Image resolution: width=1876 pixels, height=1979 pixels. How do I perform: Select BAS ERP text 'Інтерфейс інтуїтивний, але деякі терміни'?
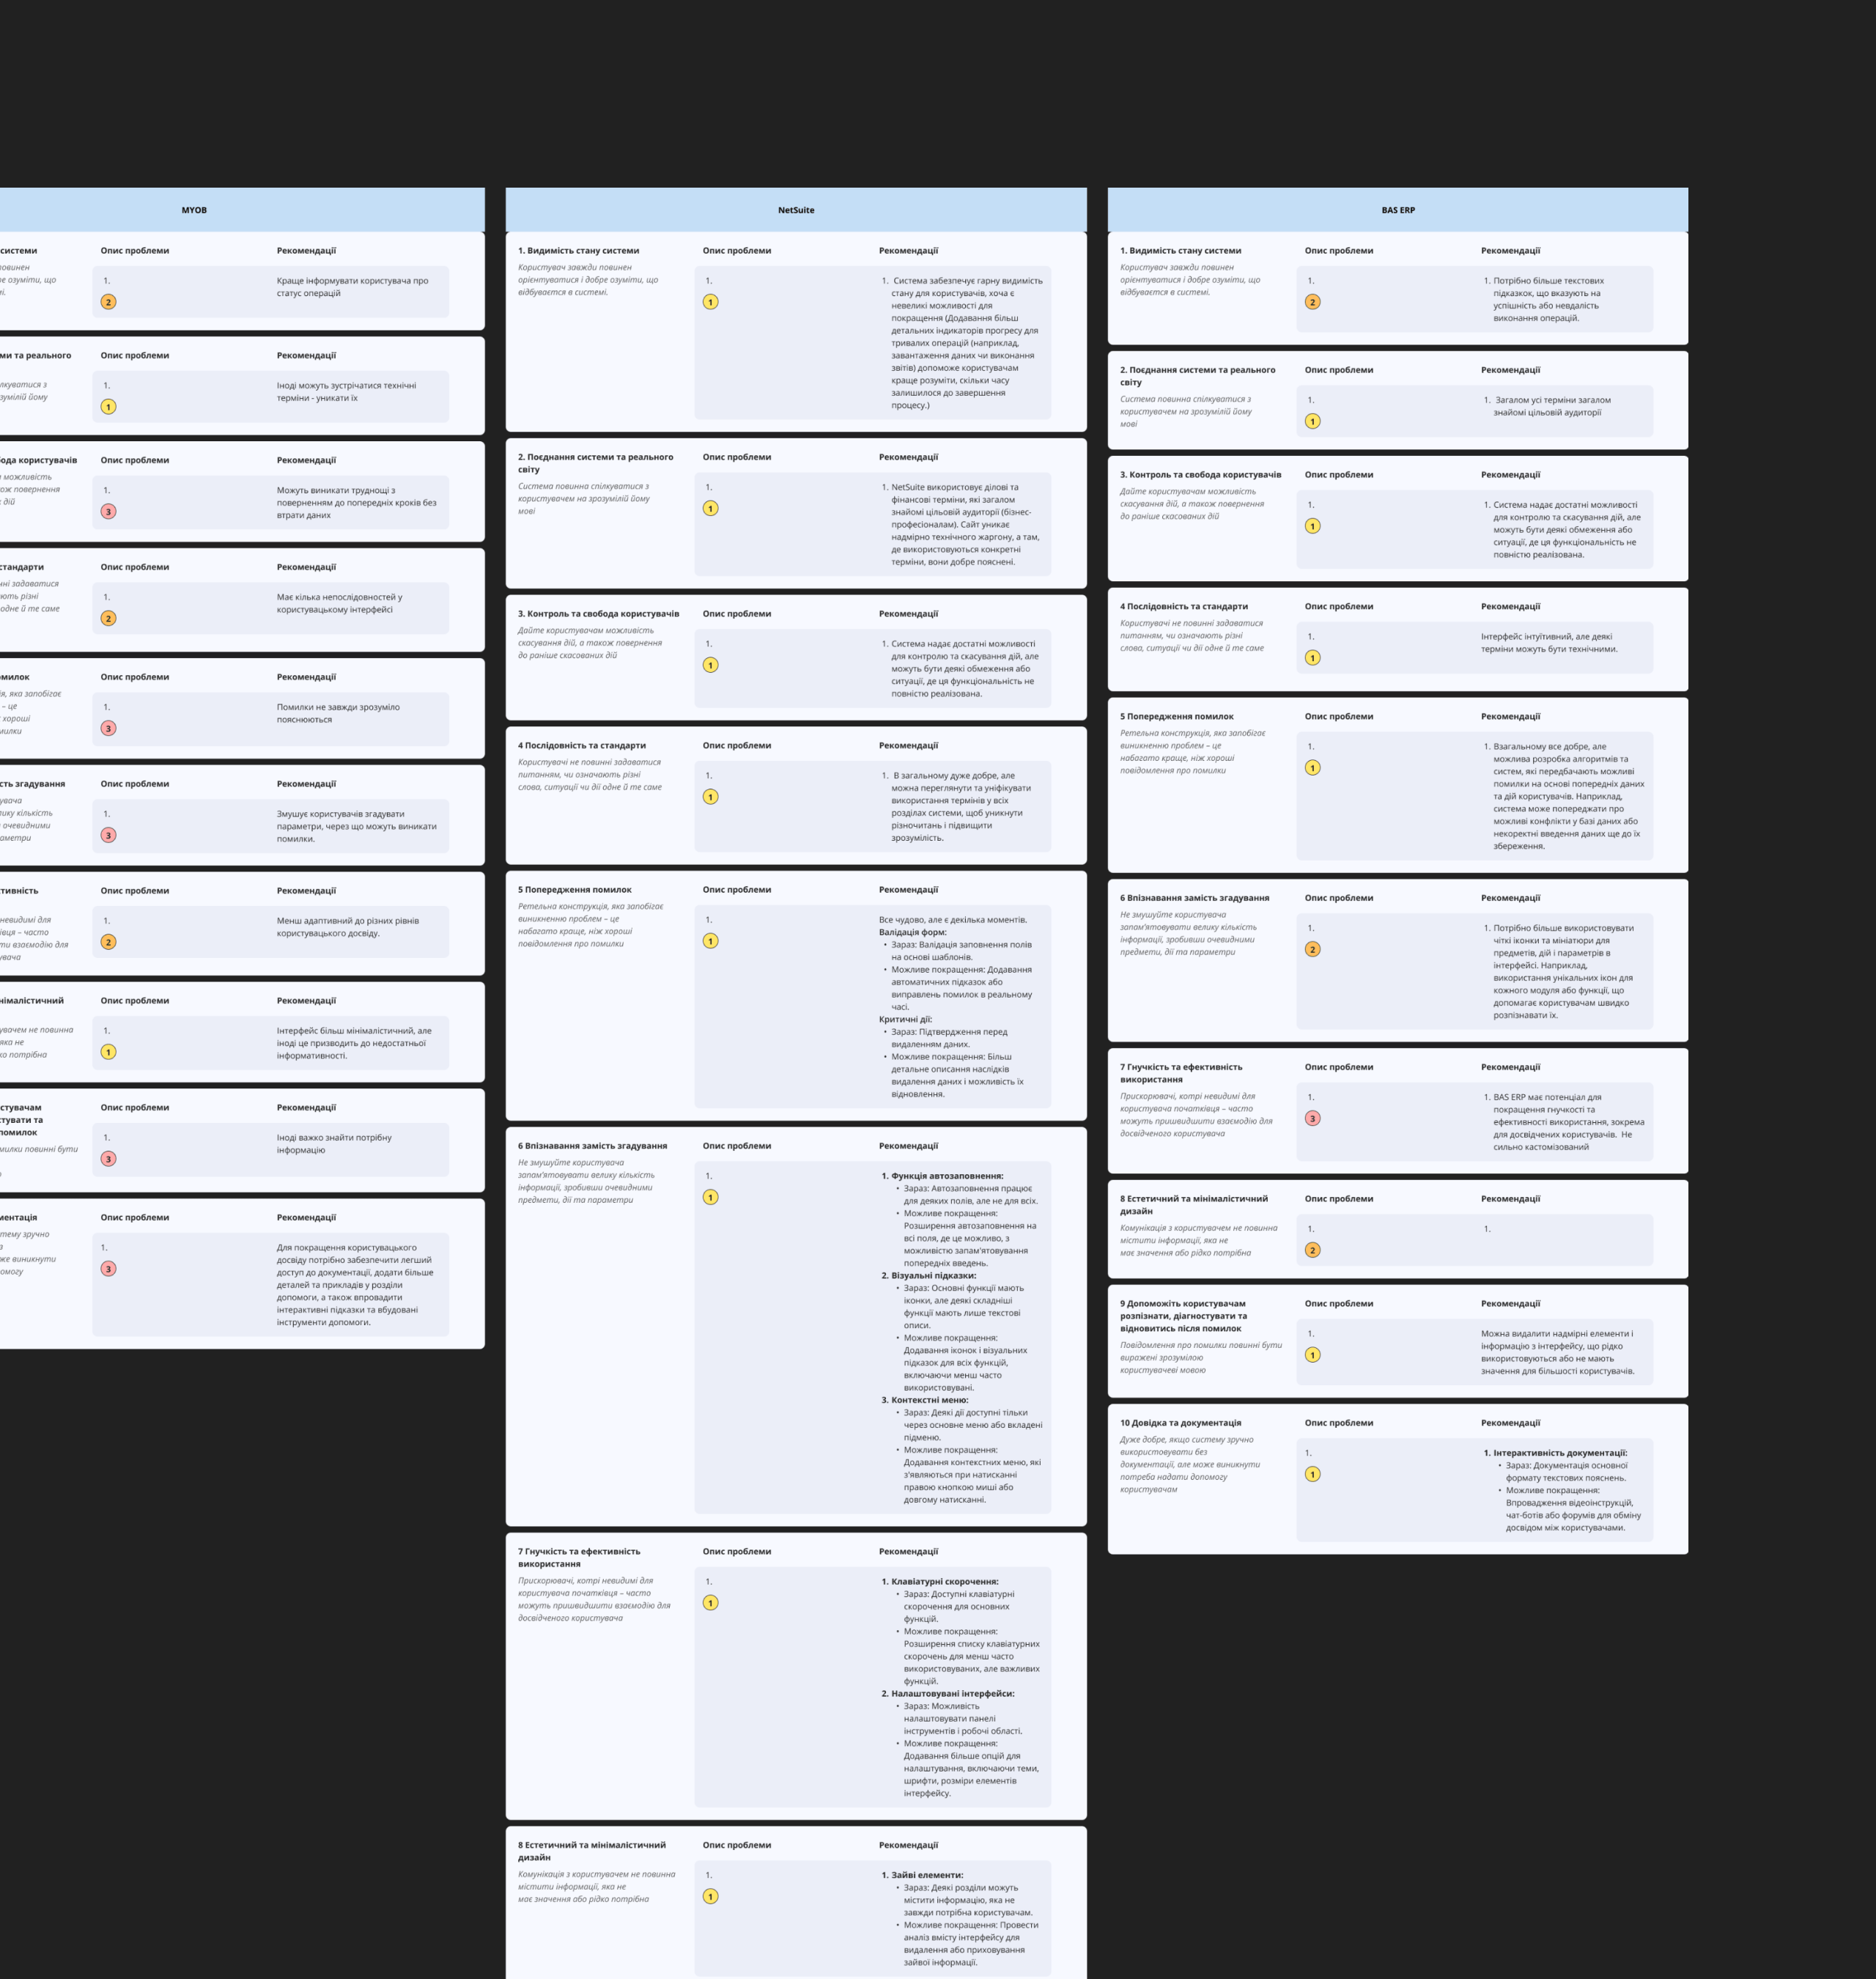click(1549, 643)
